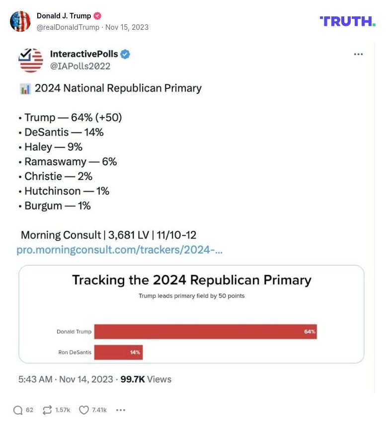Viewport: 386px width, 425px height.
Task: Click the red verified badge beside Donald J. Trump
Action: tap(97, 15)
